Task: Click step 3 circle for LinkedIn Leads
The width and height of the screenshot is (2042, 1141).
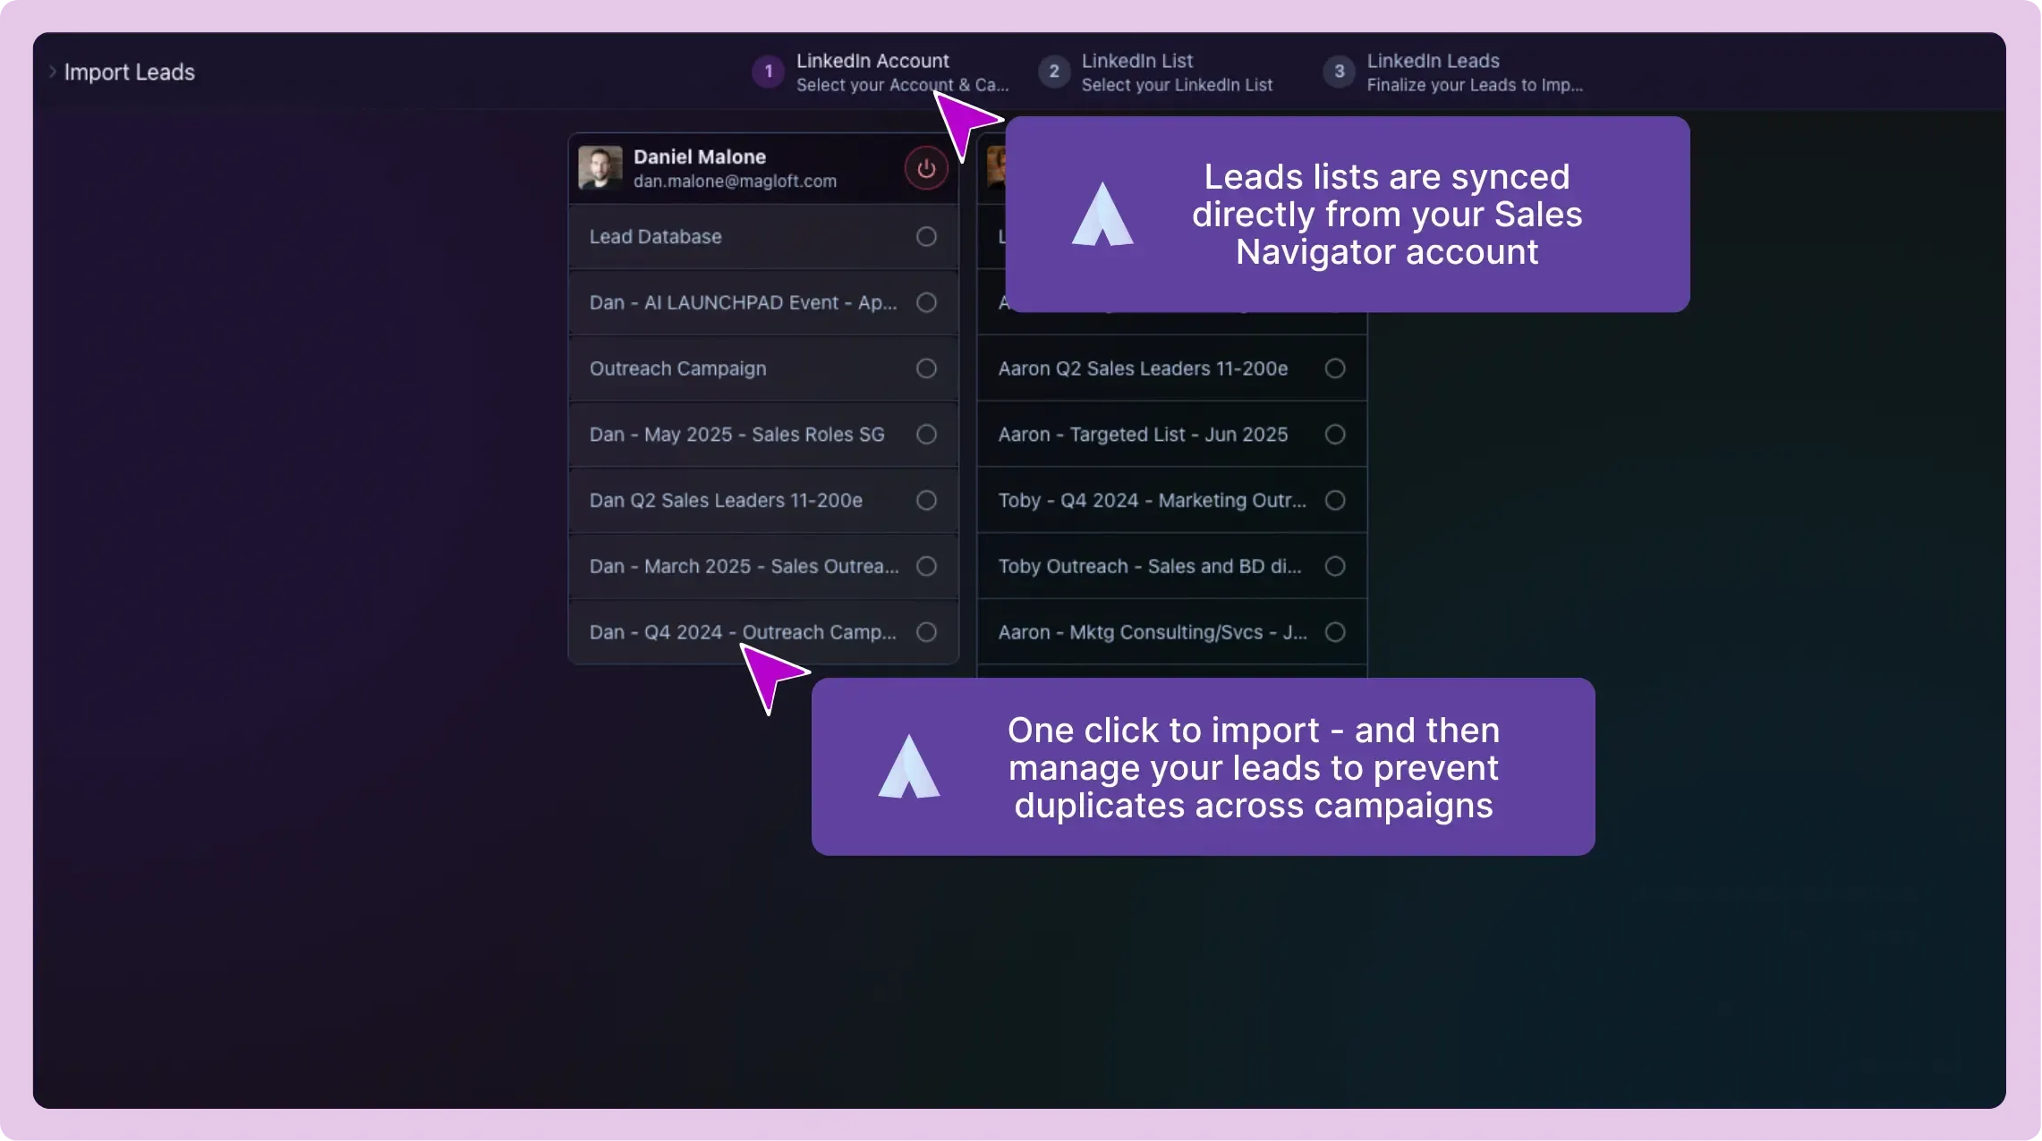Action: click(x=1339, y=72)
